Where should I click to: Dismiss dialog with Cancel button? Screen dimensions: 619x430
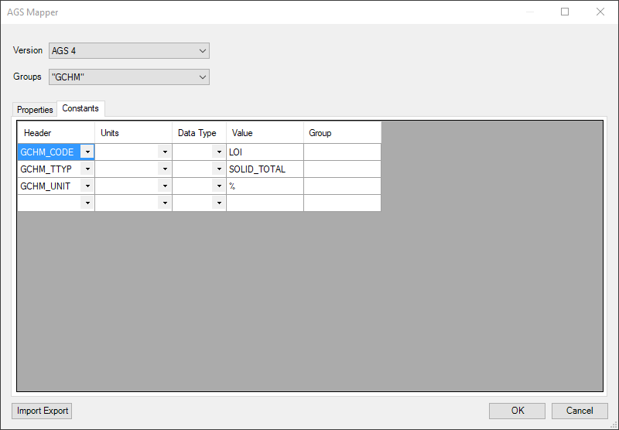click(x=580, y=411)
